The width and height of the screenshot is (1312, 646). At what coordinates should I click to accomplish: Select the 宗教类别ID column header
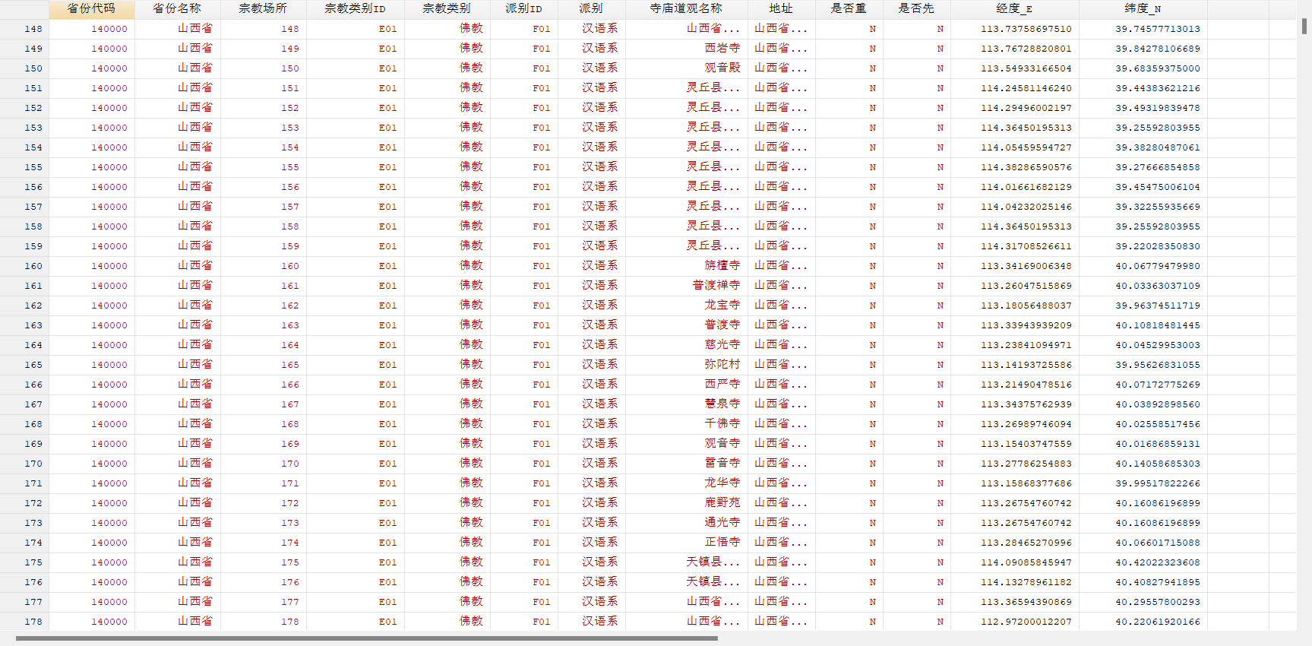coord(356,8)
